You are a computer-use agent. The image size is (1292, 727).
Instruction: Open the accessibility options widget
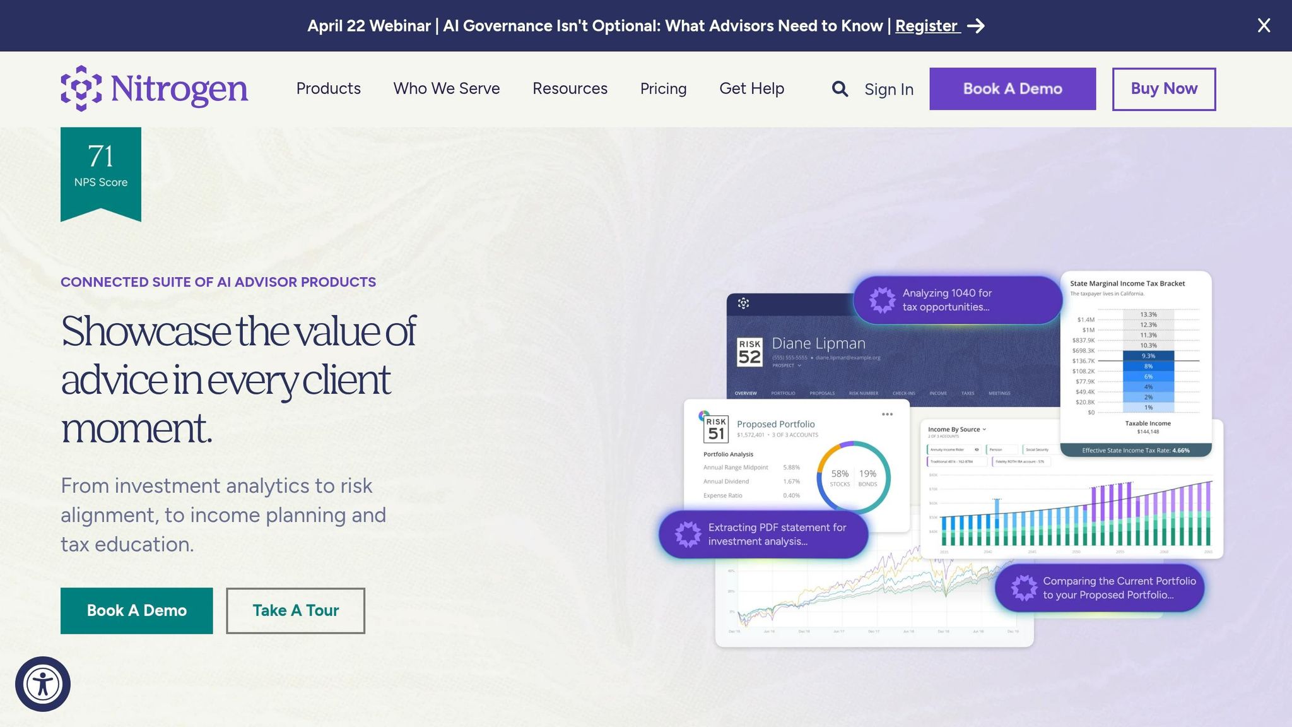(43, 684)
